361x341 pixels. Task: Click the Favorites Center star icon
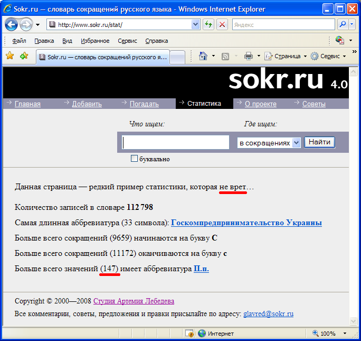tap(10, 56)
